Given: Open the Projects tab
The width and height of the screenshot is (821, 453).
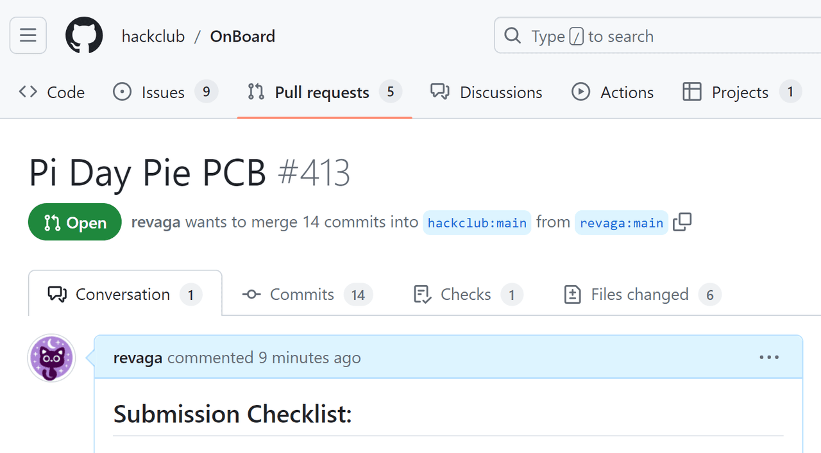Looking at the screenshot, I should point(741,92).
